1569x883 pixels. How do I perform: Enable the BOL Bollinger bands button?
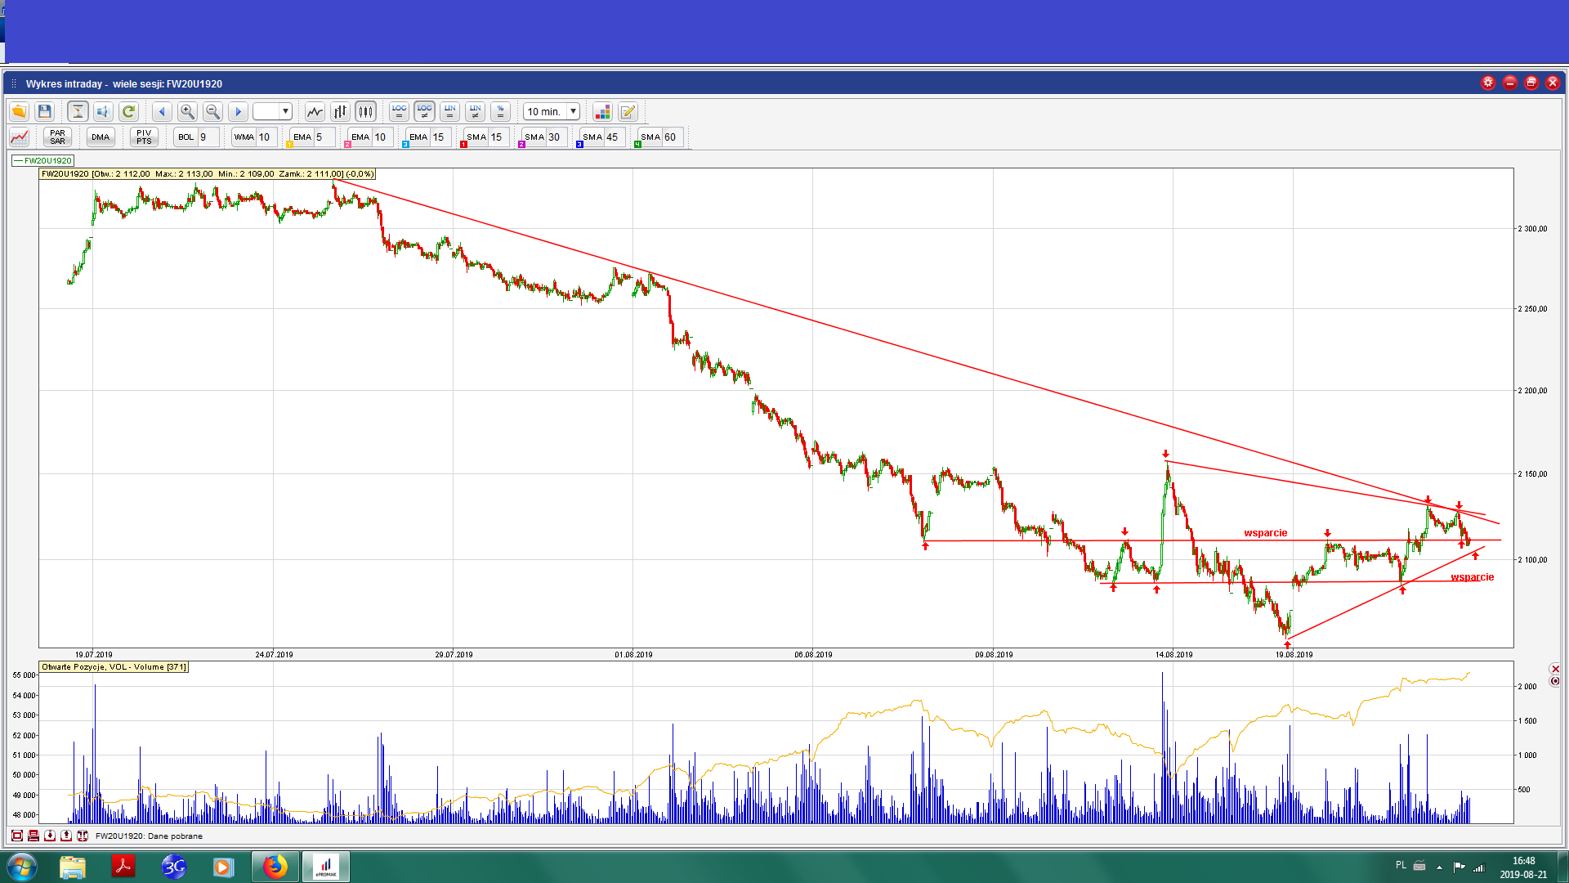tap(186, 137)
